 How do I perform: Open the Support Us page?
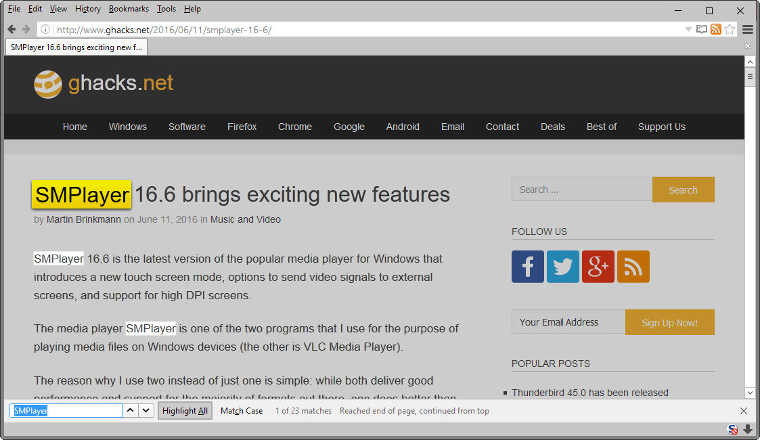pos(662,127)
